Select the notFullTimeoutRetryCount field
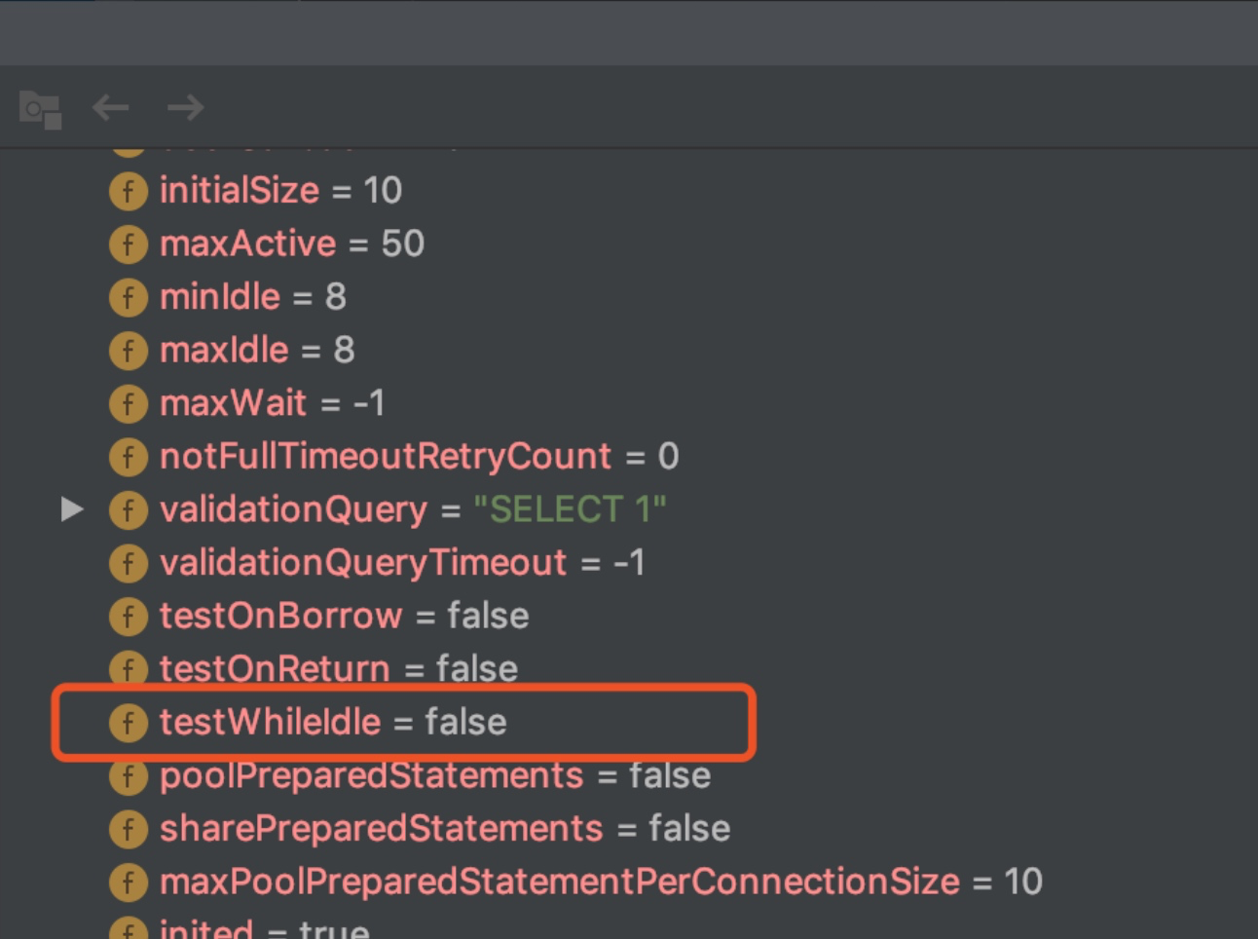This screenshot has height=939, width=1258. (x=386, y=456)
